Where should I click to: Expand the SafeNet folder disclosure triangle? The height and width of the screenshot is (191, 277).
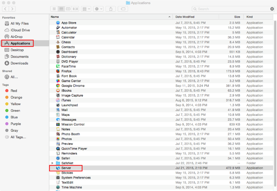point(52,163)
